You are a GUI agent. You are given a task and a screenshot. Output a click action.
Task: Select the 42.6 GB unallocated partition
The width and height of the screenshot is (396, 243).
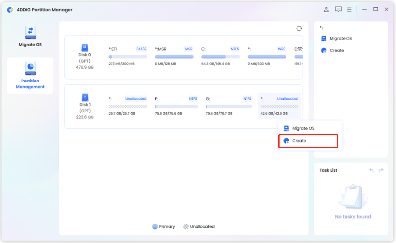click(280, 106)
